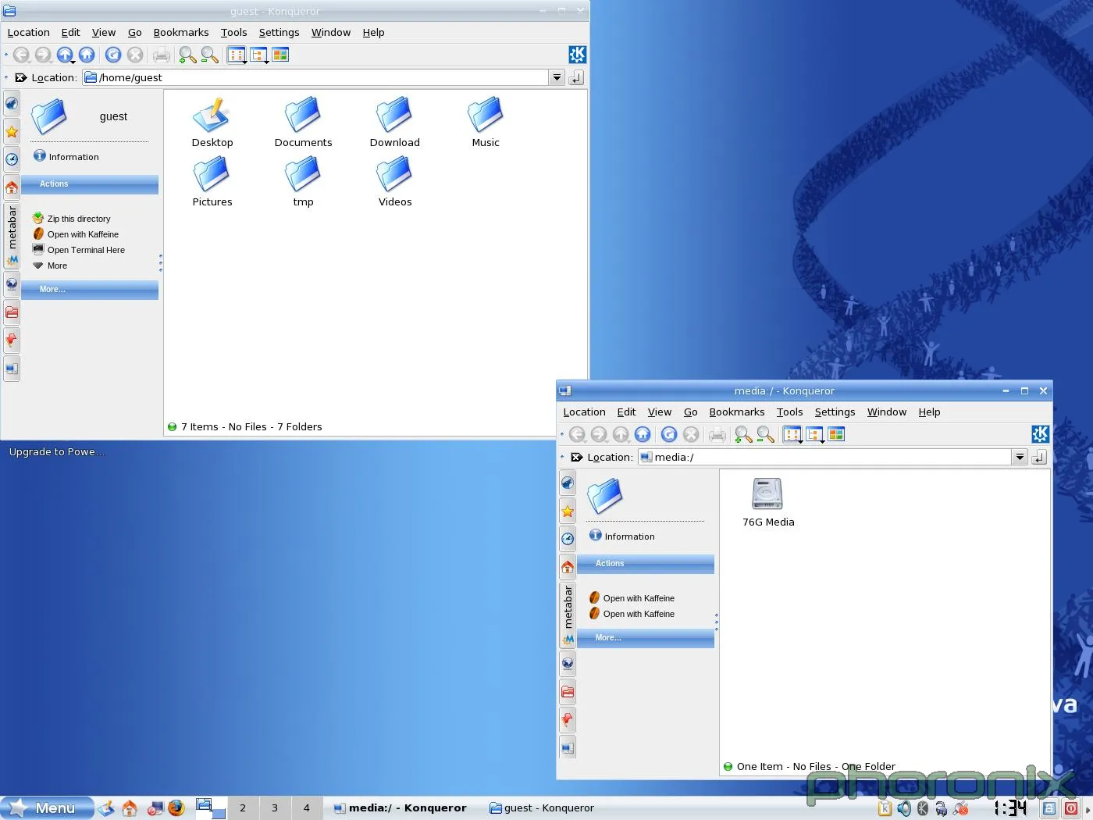This screenshot has height=820, width=1093.
Task: Click Go button beside /home/guest location
Action: pos(576,77)
